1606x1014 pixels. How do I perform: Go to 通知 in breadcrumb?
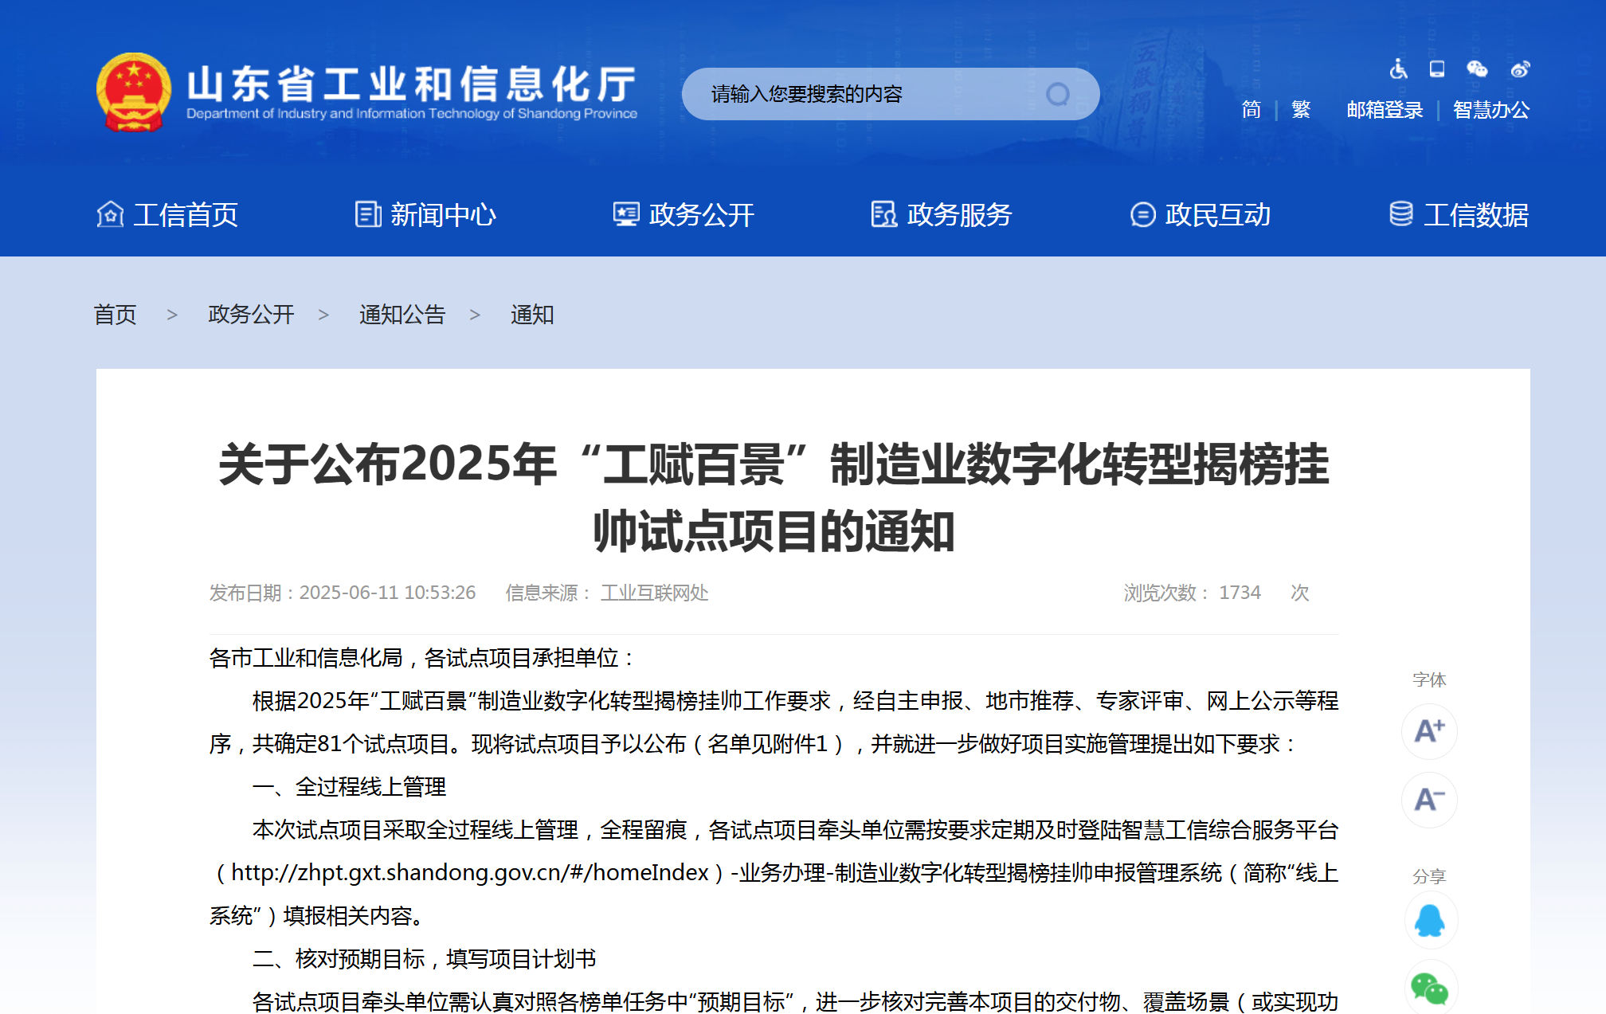click(x=532, y=315)
